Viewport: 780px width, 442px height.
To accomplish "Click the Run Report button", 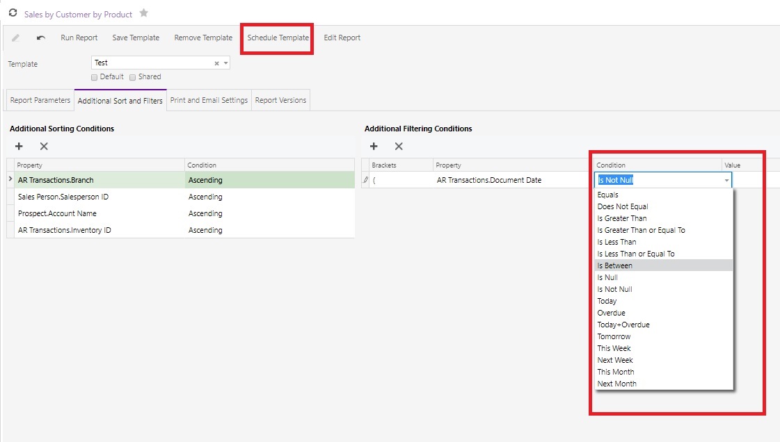I will tap(79, 38).
